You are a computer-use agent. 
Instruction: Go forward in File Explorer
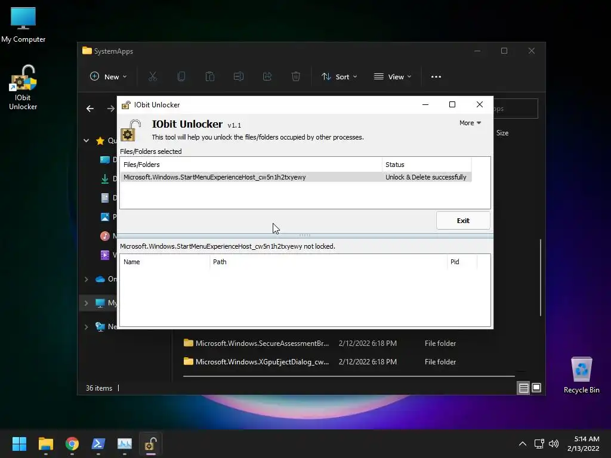(x=111, y=109)
